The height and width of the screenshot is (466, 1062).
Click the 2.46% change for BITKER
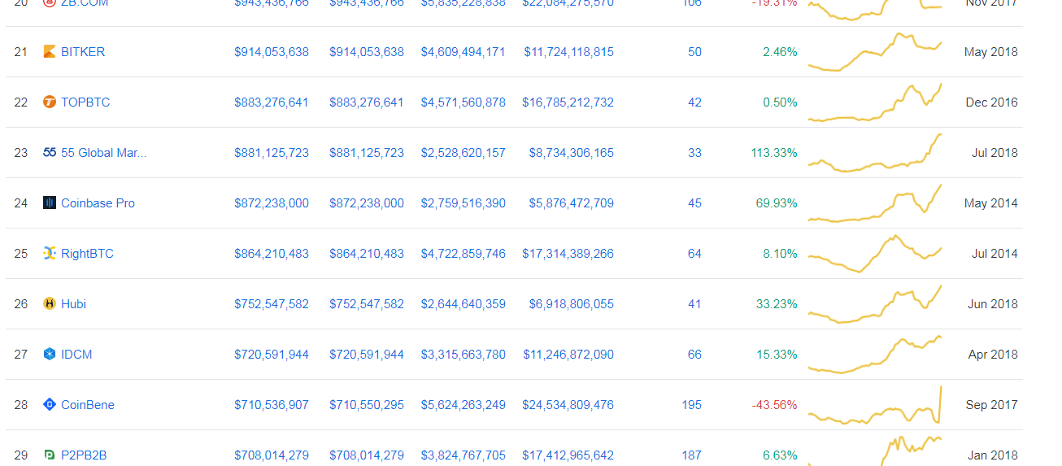pyautogui.click(x=780, y=52)
